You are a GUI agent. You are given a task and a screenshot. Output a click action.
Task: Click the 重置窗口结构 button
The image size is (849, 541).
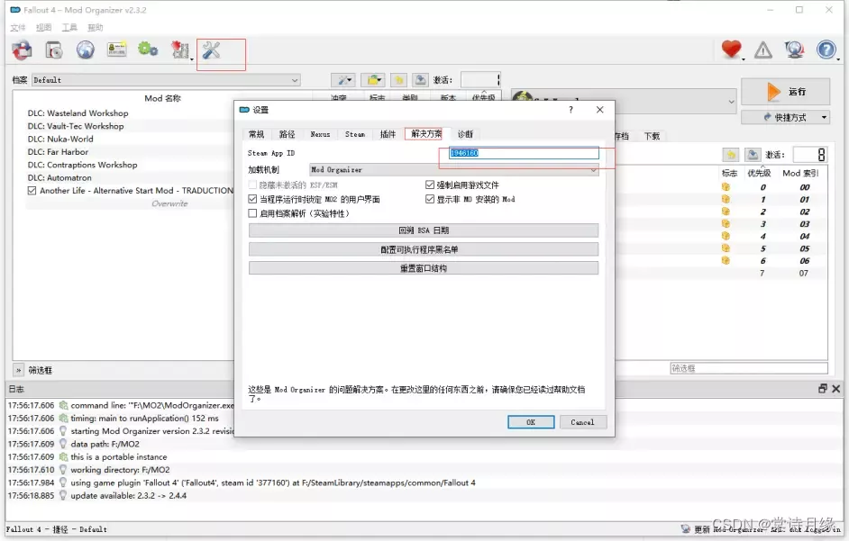[424, 268]
